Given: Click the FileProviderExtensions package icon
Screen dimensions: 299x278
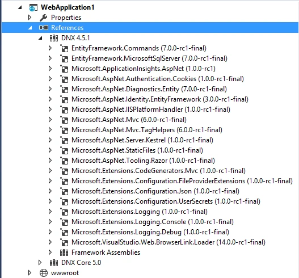Looking at the screenshot, I should click(64, 181).
